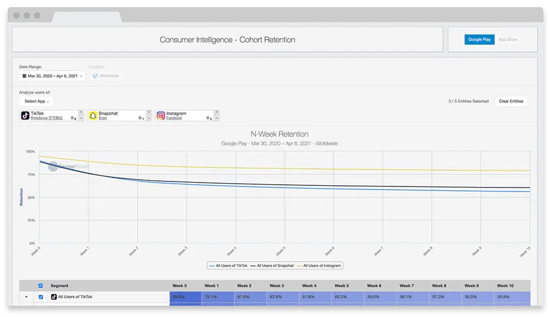This screenshot has width=551, height=317.
Task: Click the Instagram platform count icon
Action: [x=209, y=118]
